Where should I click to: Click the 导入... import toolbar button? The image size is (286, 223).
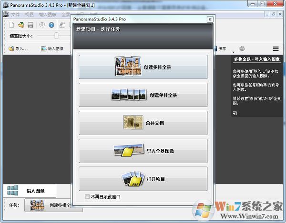pyautogui.click(x=19, y=48)
